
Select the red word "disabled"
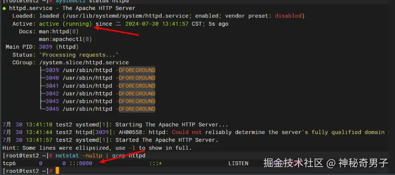pos(288,16)
